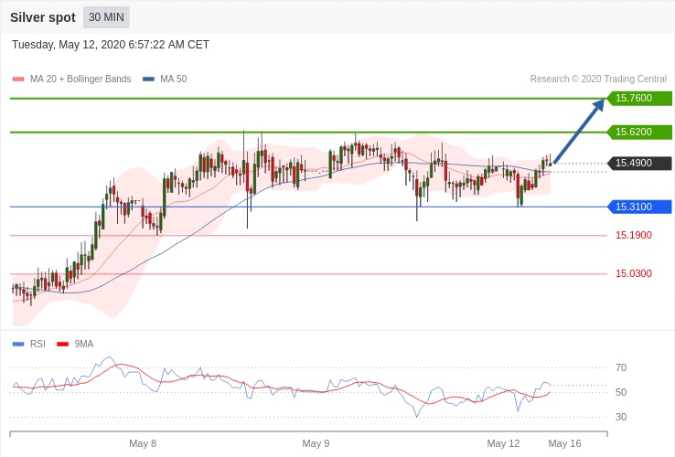Viewport: 675px width, 457px height.
Task: Click the green 15.6200 resistance price tag
Action: [639, 132]
